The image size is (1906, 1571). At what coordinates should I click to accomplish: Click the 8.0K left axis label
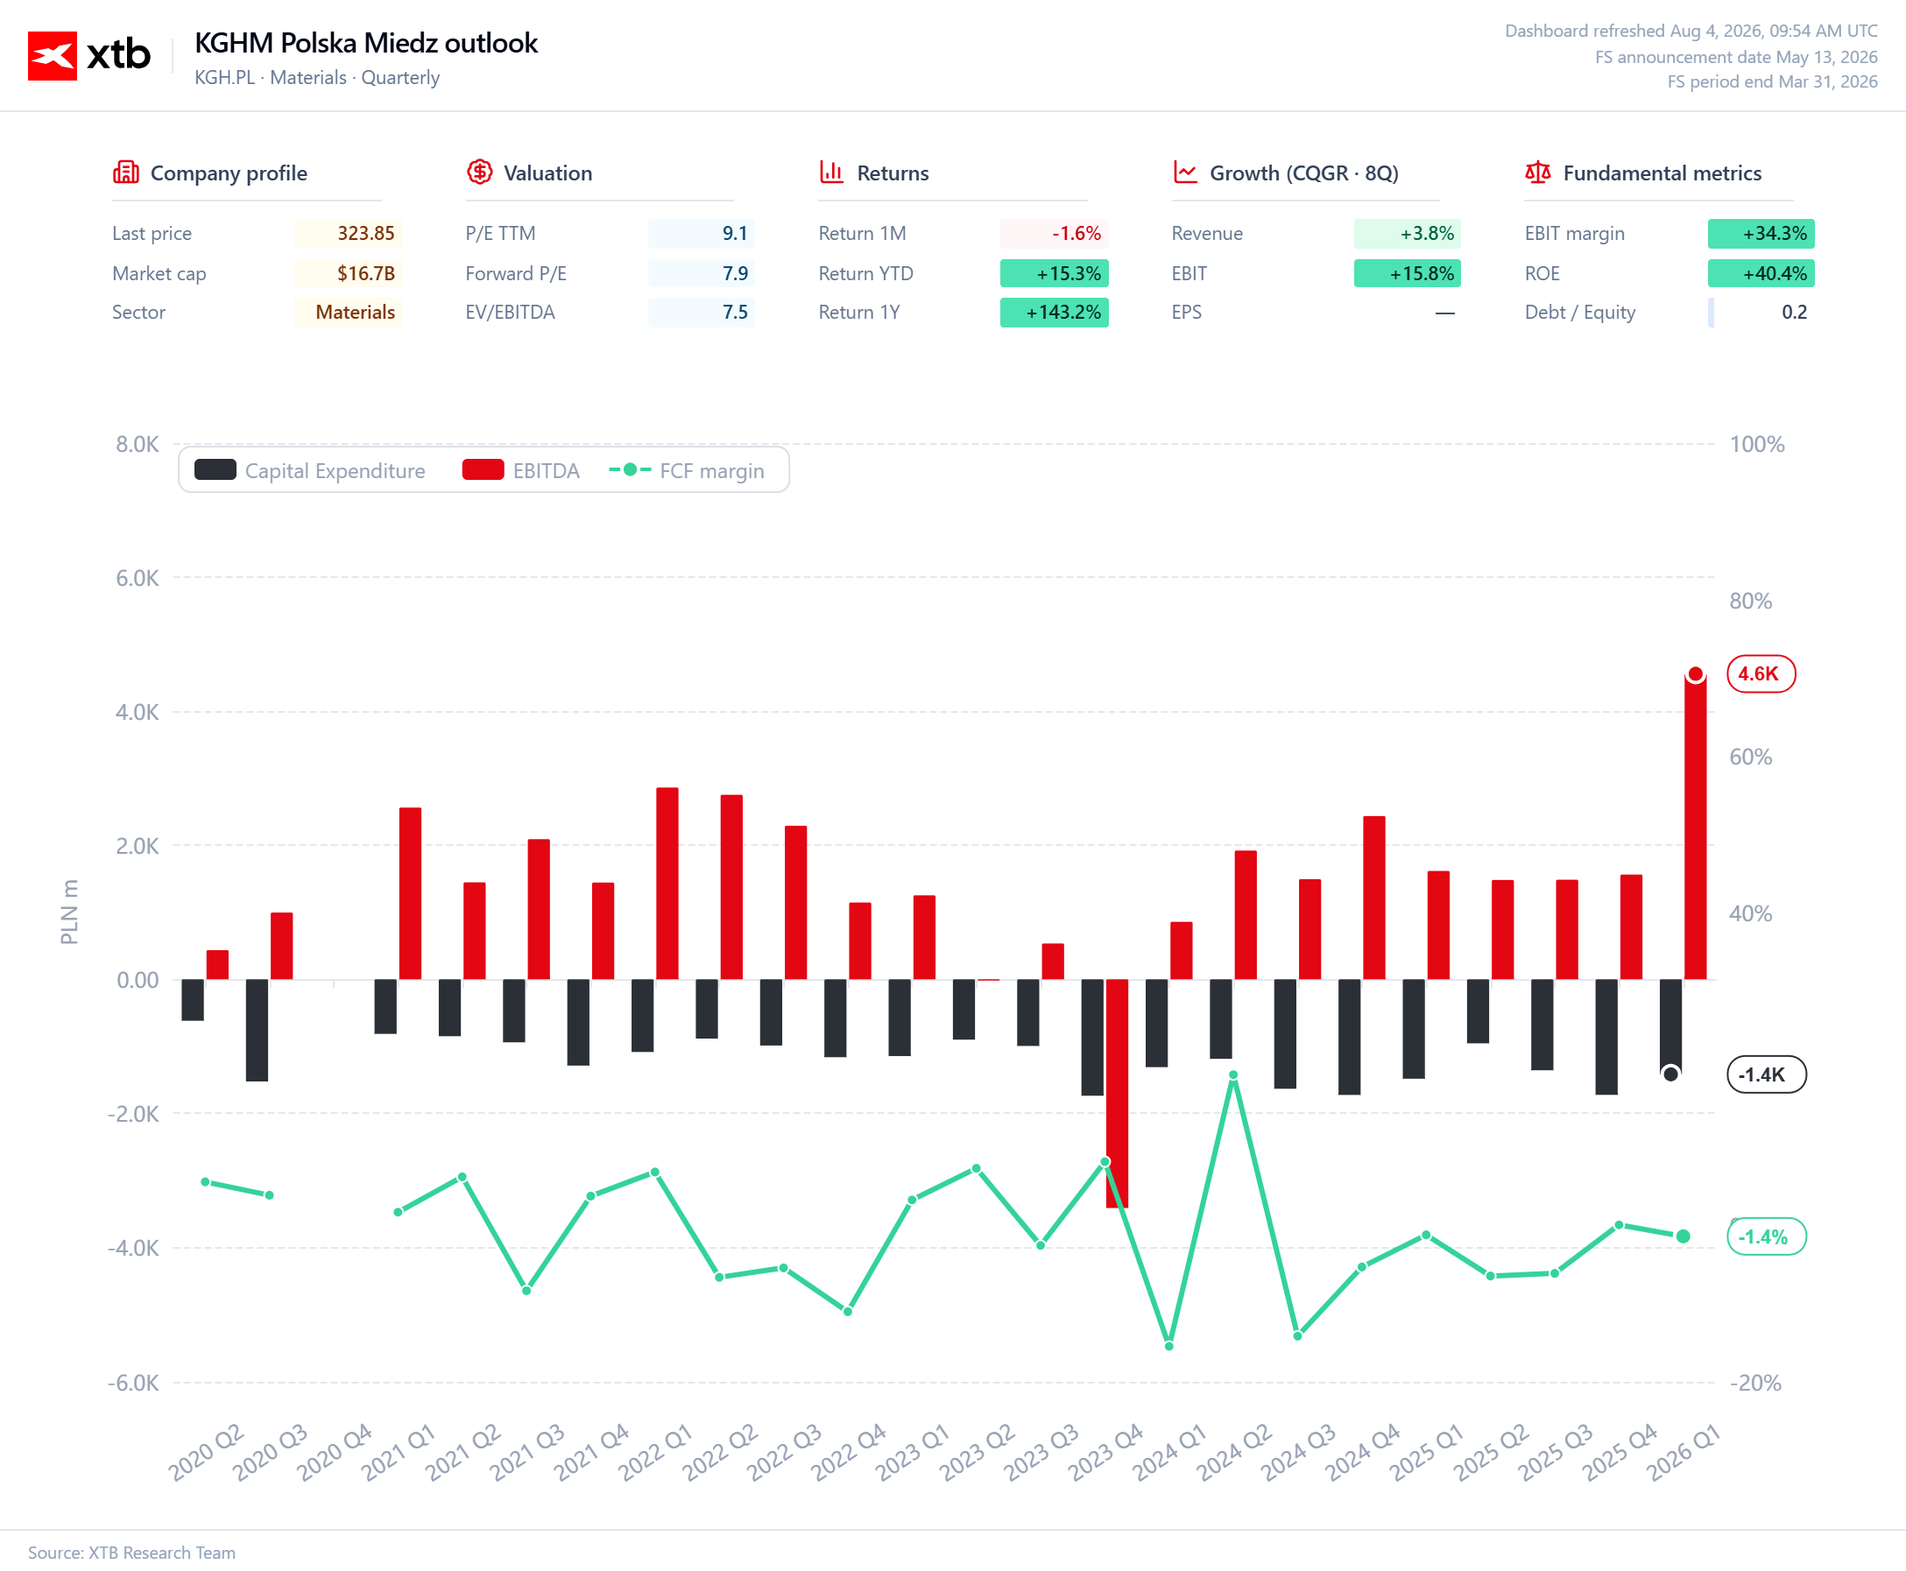click(137, 444)
